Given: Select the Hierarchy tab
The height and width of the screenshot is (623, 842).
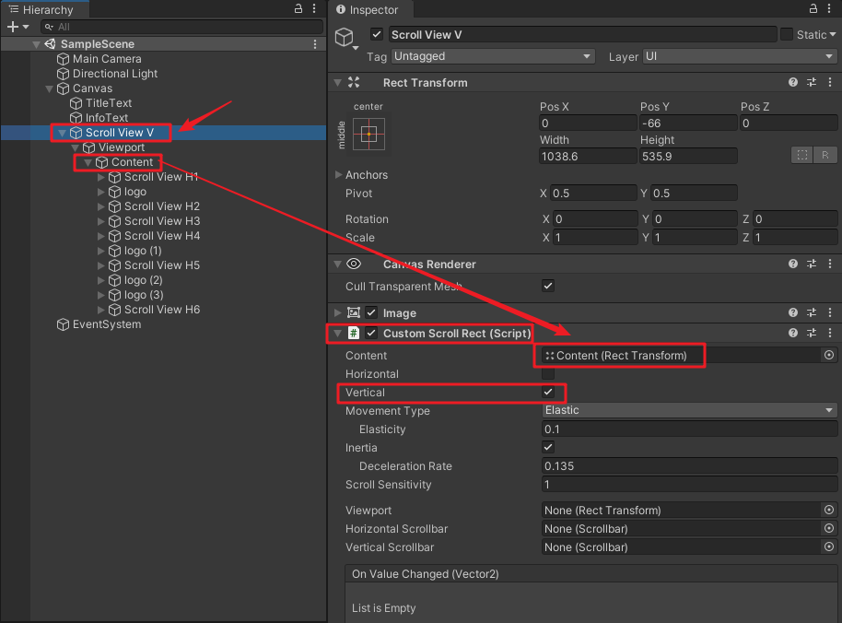Looking at the screenshot, I should [x=44, y=9].
